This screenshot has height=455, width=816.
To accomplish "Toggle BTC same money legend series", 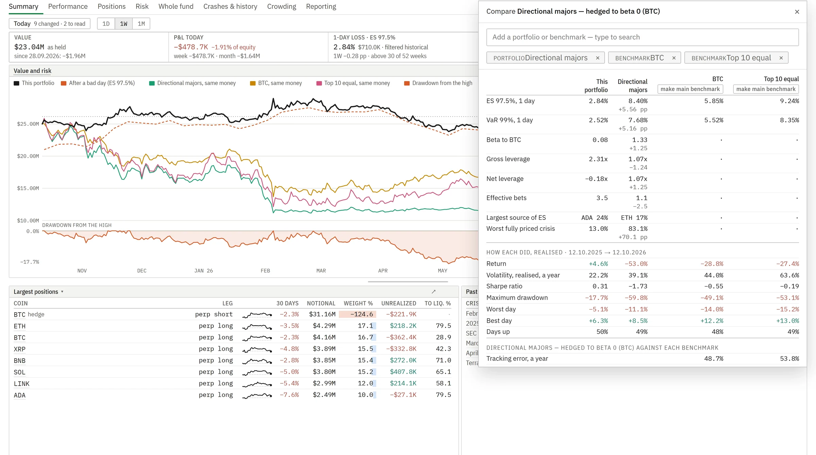I will pyautogui.click(x=276, y=83).
